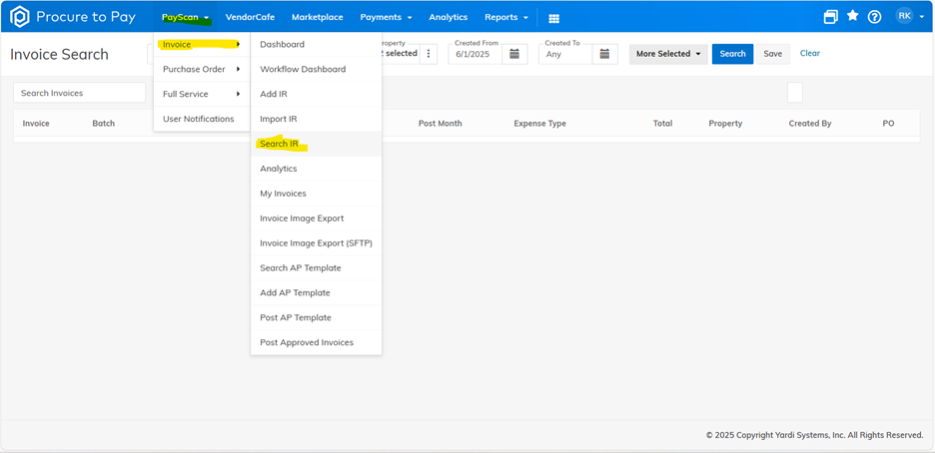Click the Created From date field
The height and width of the screenshot is (453, 935).
(x=475, y=54)
